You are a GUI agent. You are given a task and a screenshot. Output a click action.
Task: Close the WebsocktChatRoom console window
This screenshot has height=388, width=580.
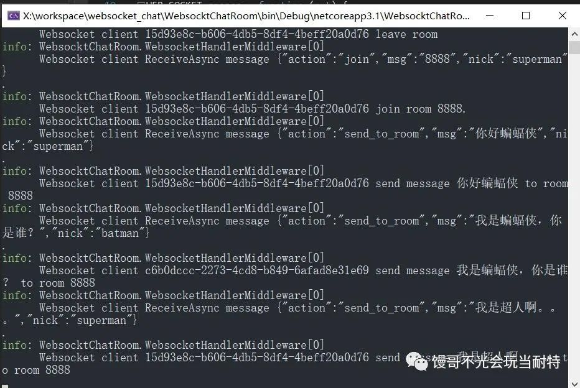(x=562, y=16)
